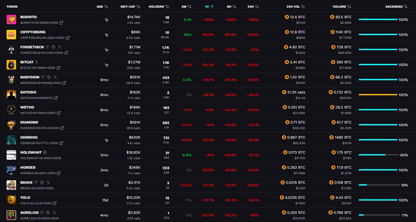Image resolution: width=416 pixels, height=222 pixels.
Task: Toggle sort on highlighted 1H column
Action: (x=209, y=7)
